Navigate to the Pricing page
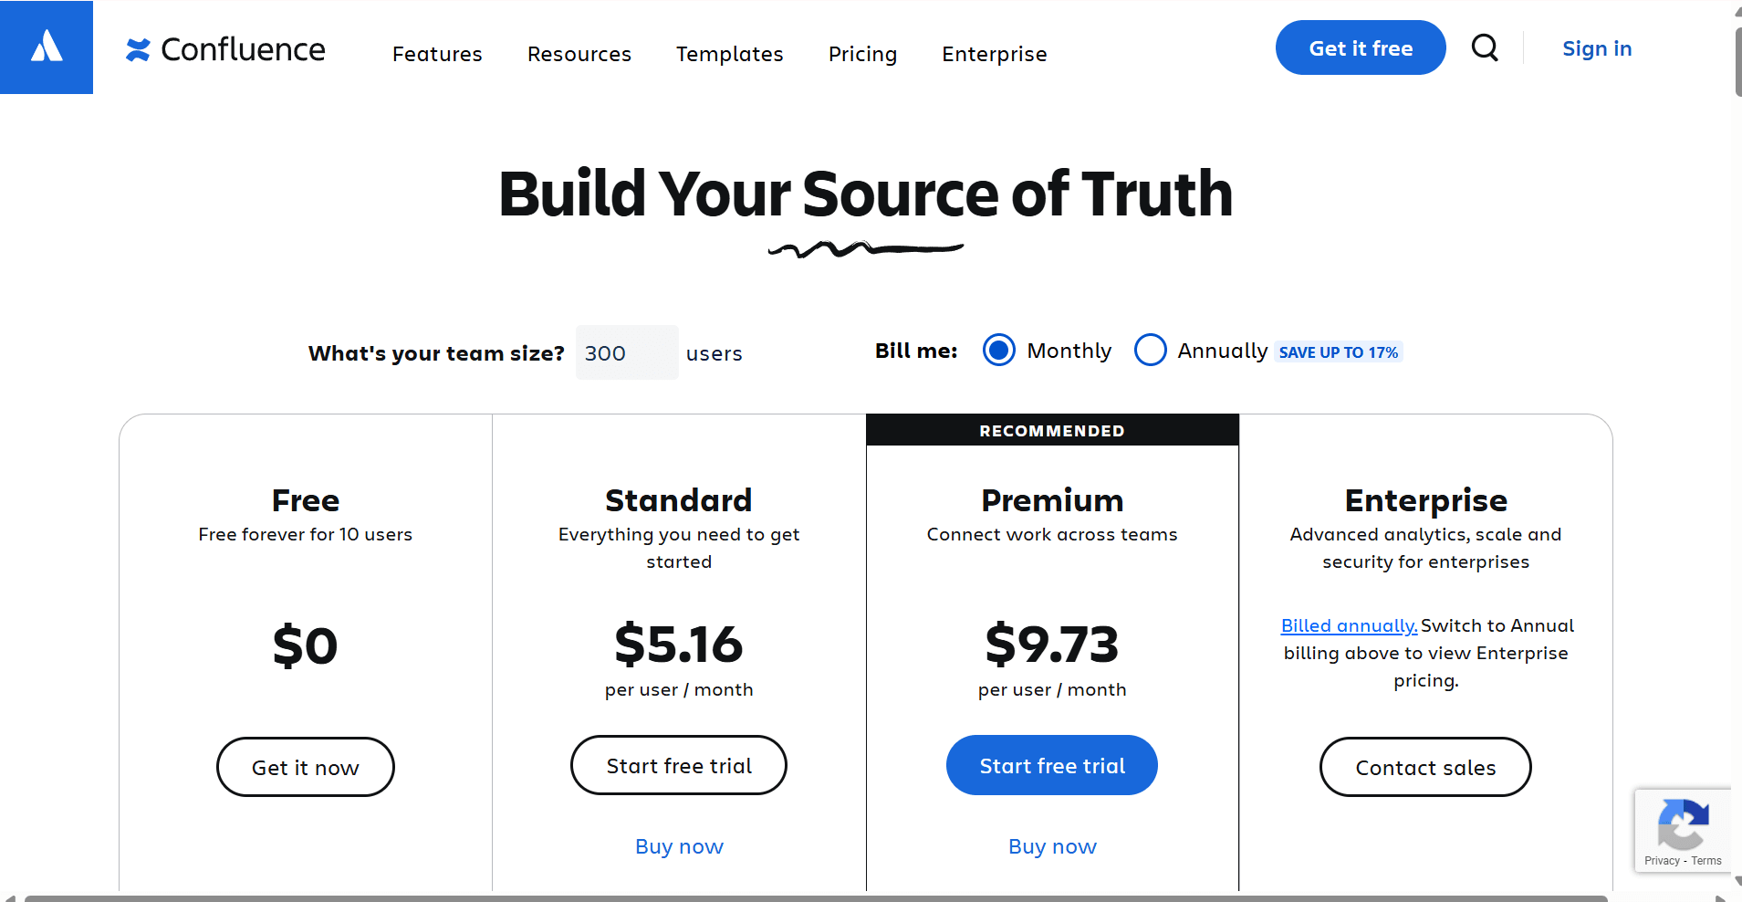This screenshot has height=902, width=1742. [862, 54]
